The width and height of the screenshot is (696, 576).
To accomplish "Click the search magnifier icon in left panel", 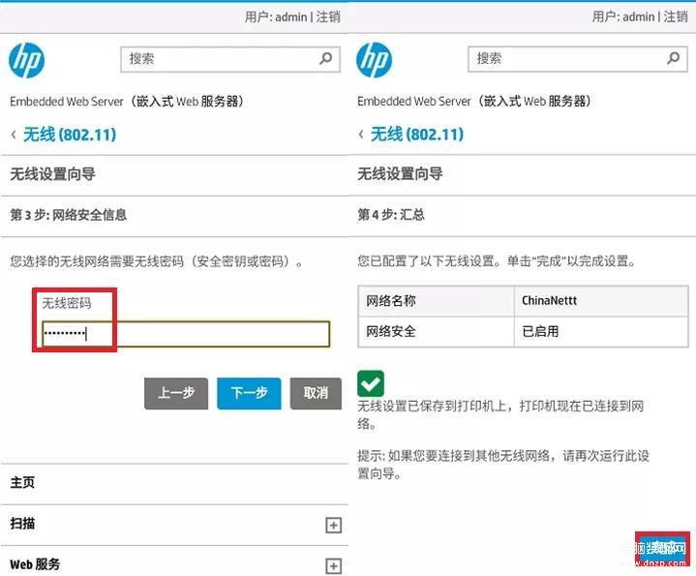I will pos(326,59).
